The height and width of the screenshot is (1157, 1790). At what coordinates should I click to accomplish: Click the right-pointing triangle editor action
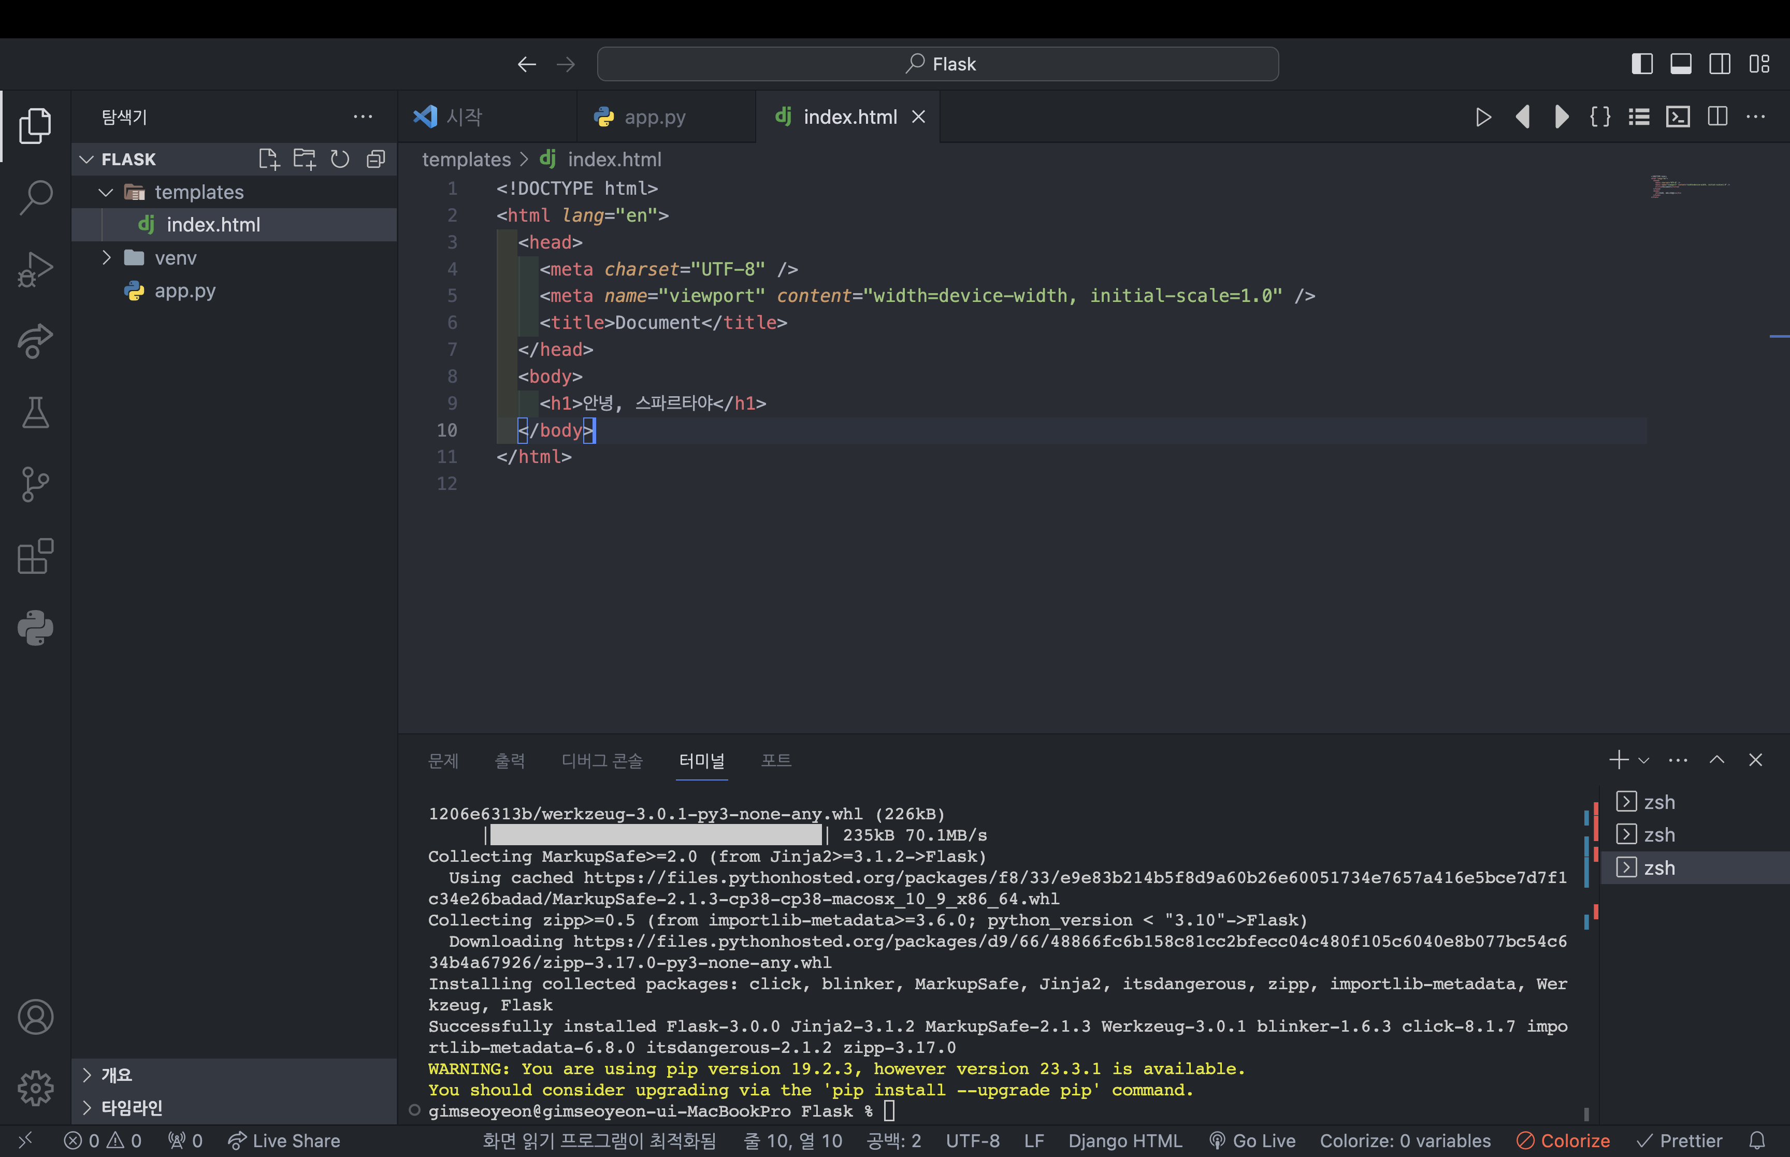(x=1562, y=117)
